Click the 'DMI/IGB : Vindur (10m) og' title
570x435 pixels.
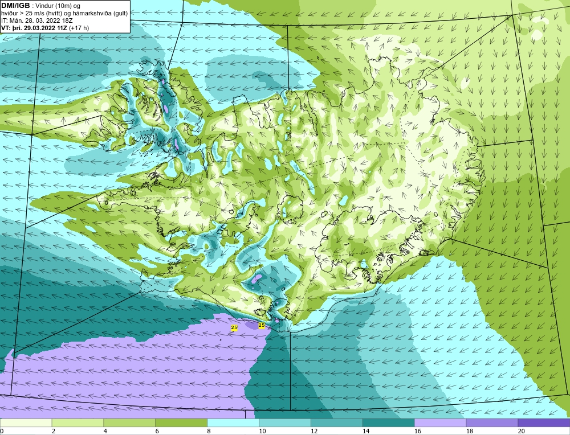click(40, 6)
